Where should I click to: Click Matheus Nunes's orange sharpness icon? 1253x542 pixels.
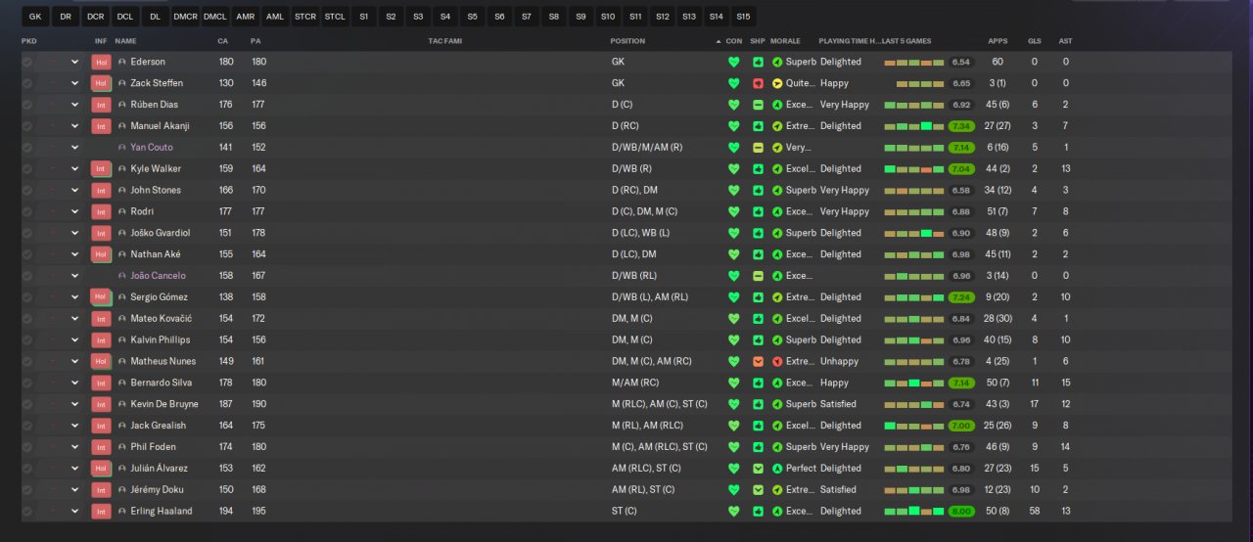[x=758, y=361]
